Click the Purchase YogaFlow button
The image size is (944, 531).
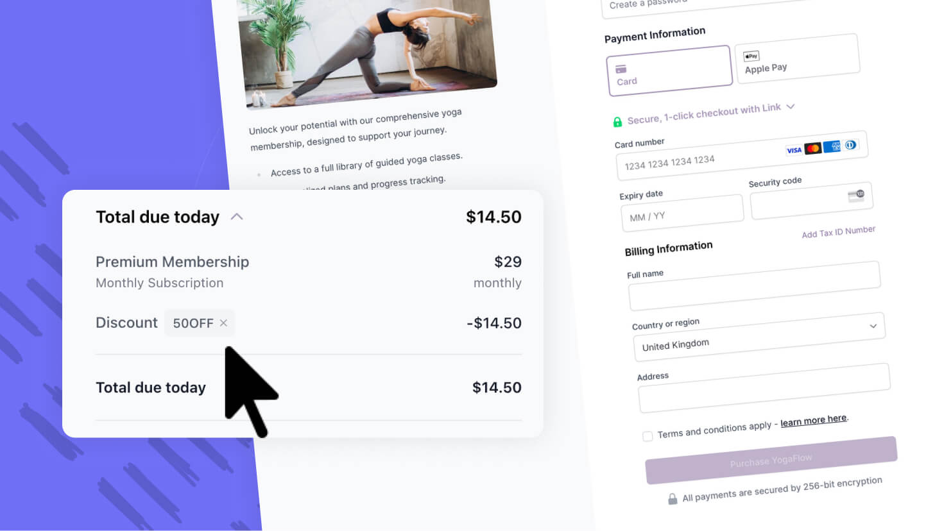pos(771,460)
